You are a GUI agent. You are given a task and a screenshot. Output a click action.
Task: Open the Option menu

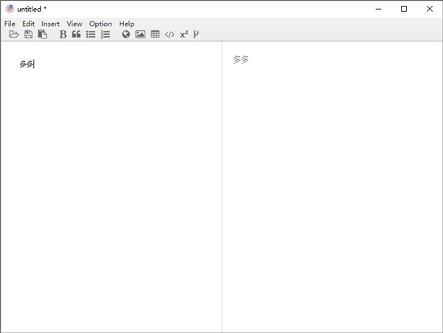click(x=100, y=24)
